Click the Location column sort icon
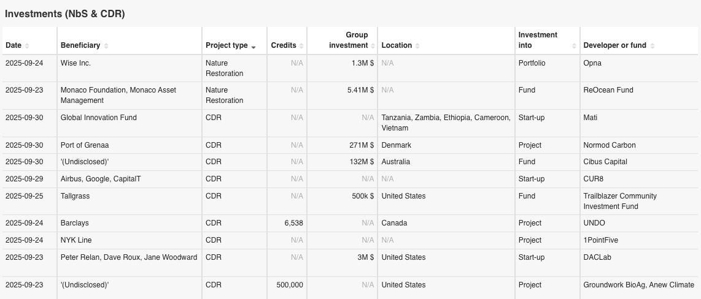 [x=417, y=46]
